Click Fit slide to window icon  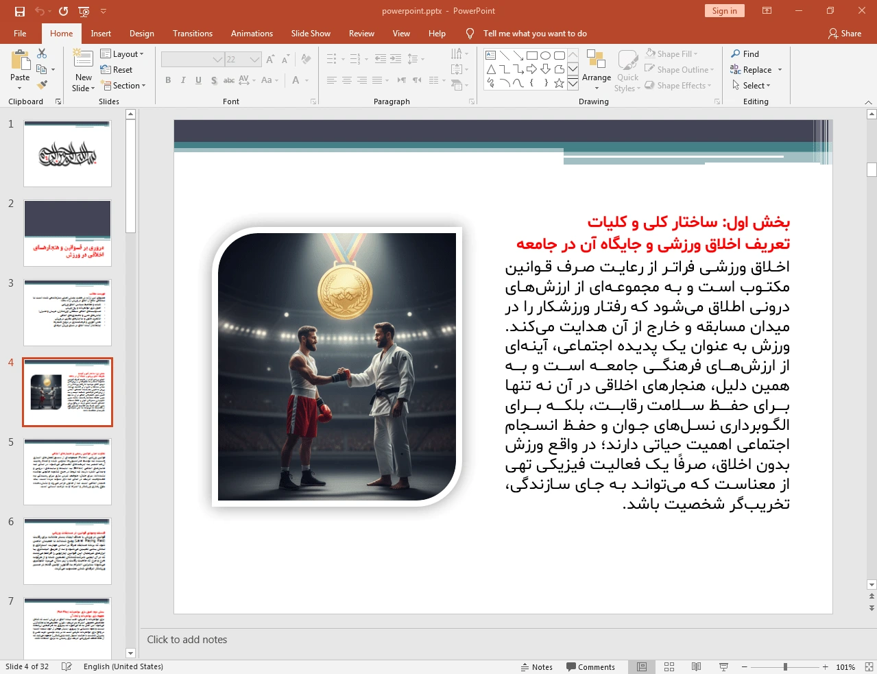click(869, 666)
